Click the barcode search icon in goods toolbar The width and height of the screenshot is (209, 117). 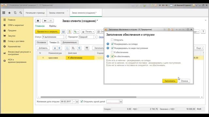pyautogui.click(x=87, y=48)
